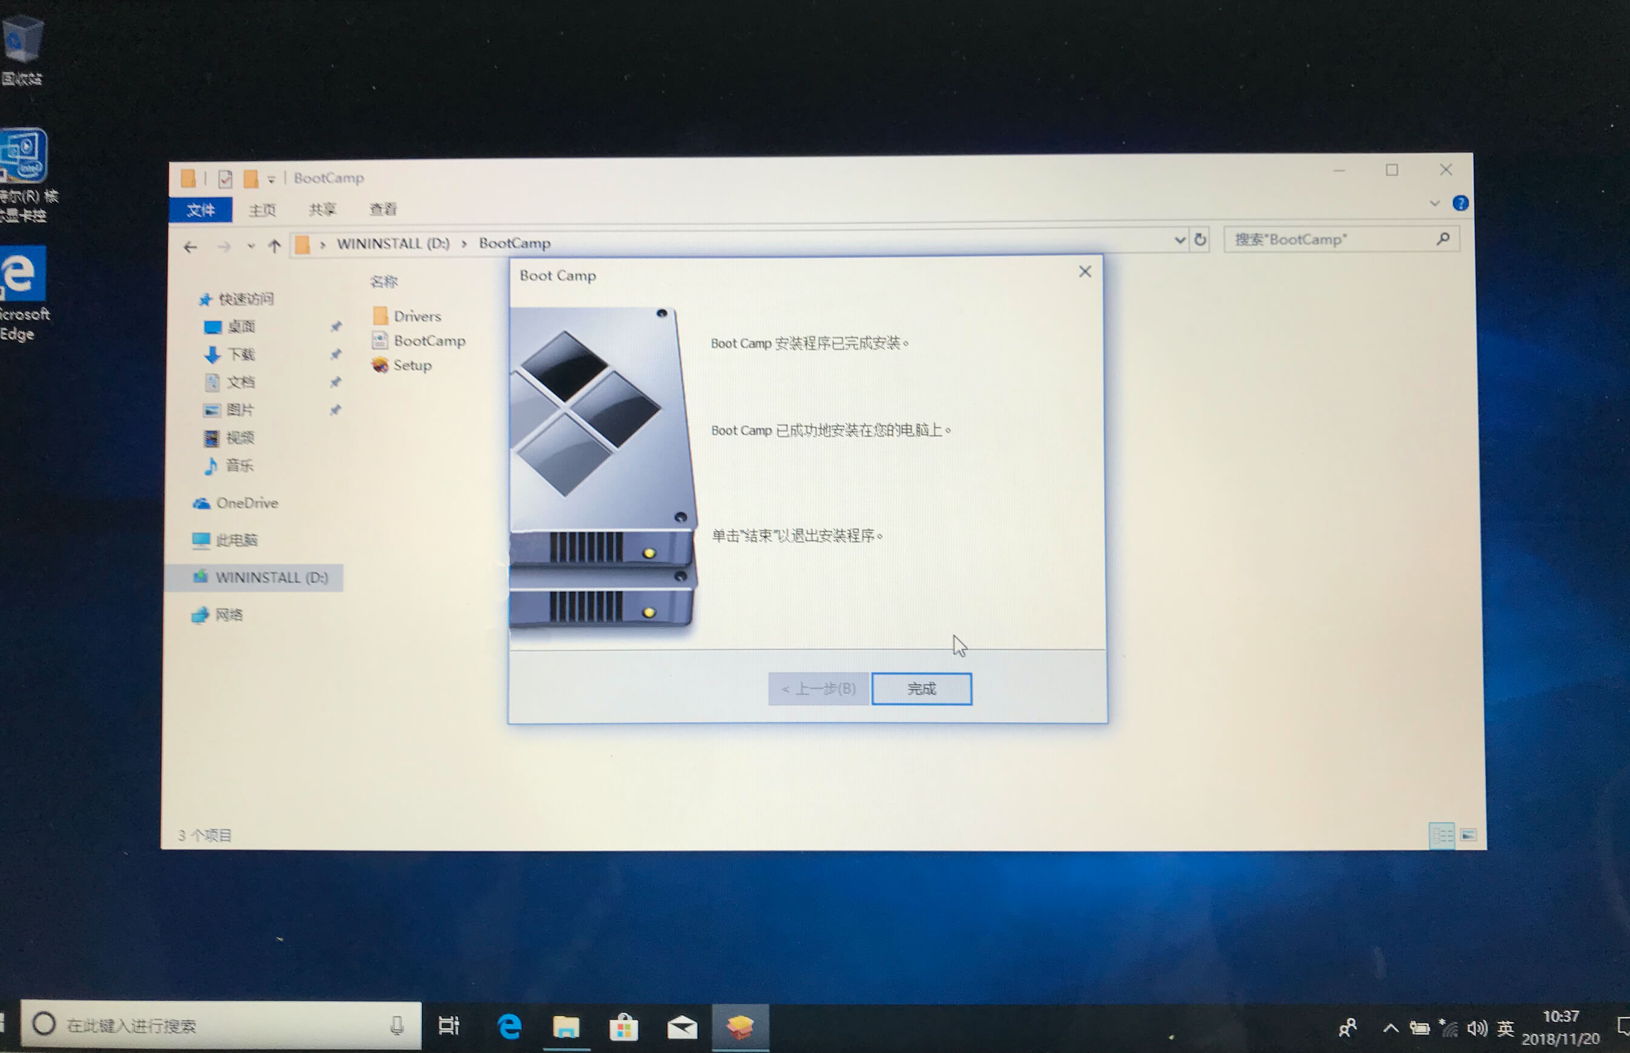Select 此电脑 in the navigation pane
The width and height of the screenshot is (1630, 1053).
(x=225, y=540)
